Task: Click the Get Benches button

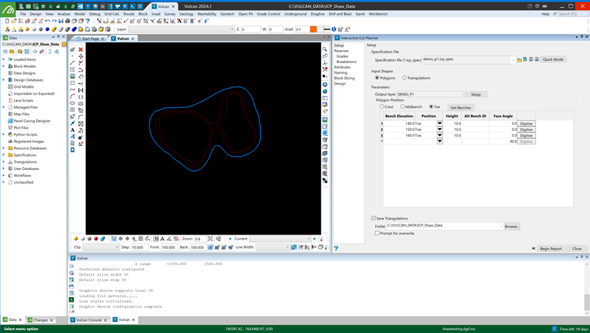Action: tap(460, 107)
